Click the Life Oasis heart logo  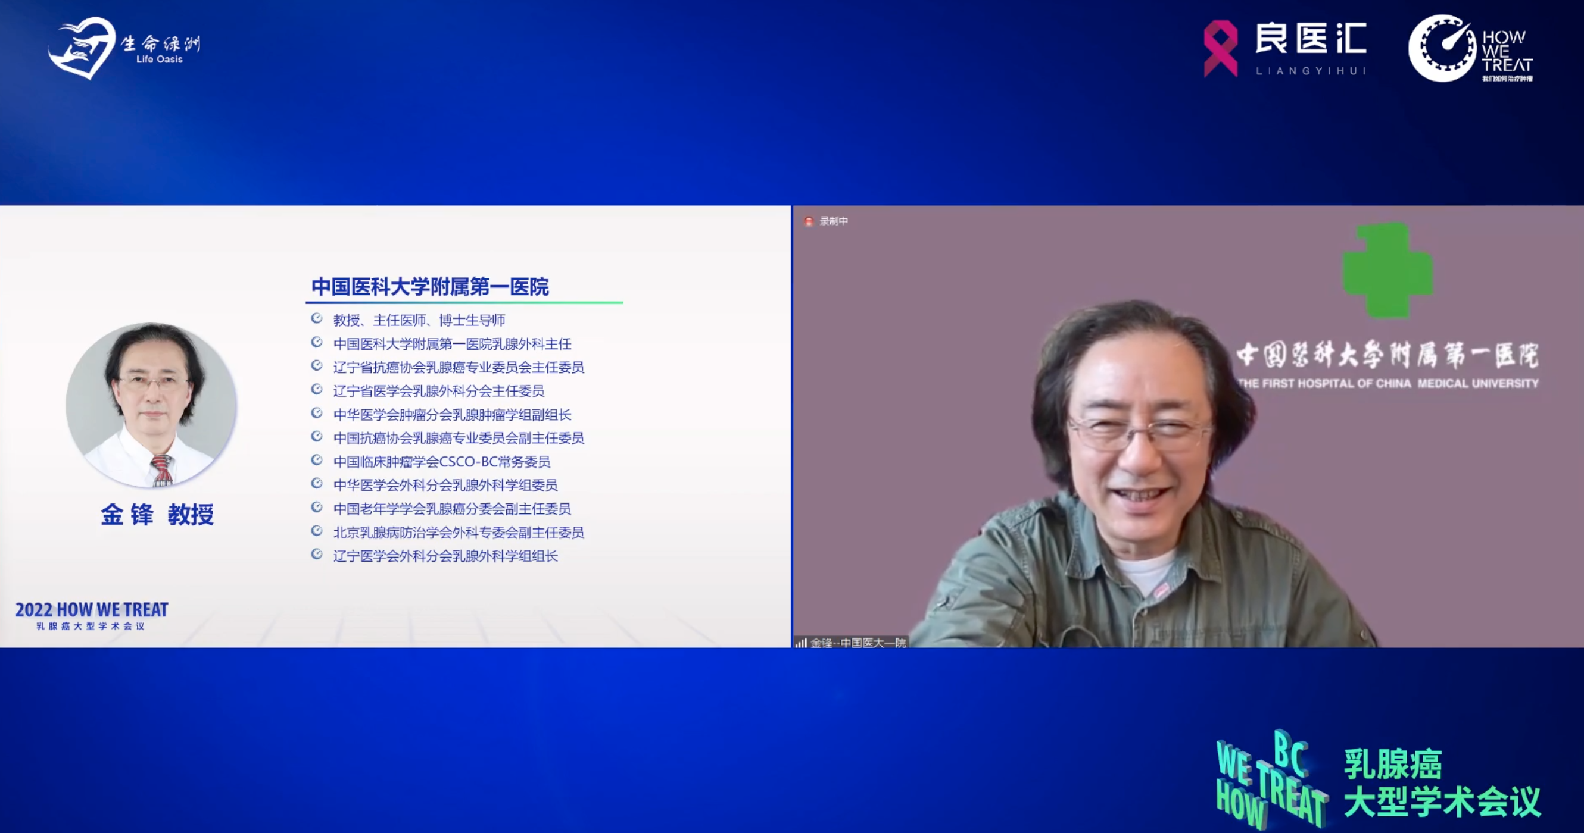click(x=82, y=48)
